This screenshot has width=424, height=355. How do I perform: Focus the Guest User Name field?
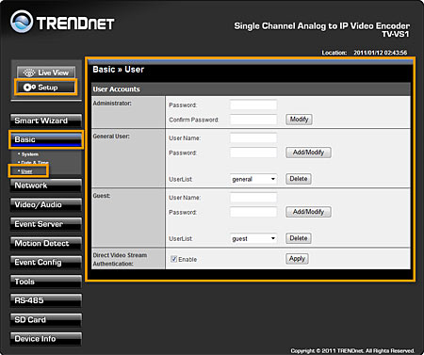(253, 198)
